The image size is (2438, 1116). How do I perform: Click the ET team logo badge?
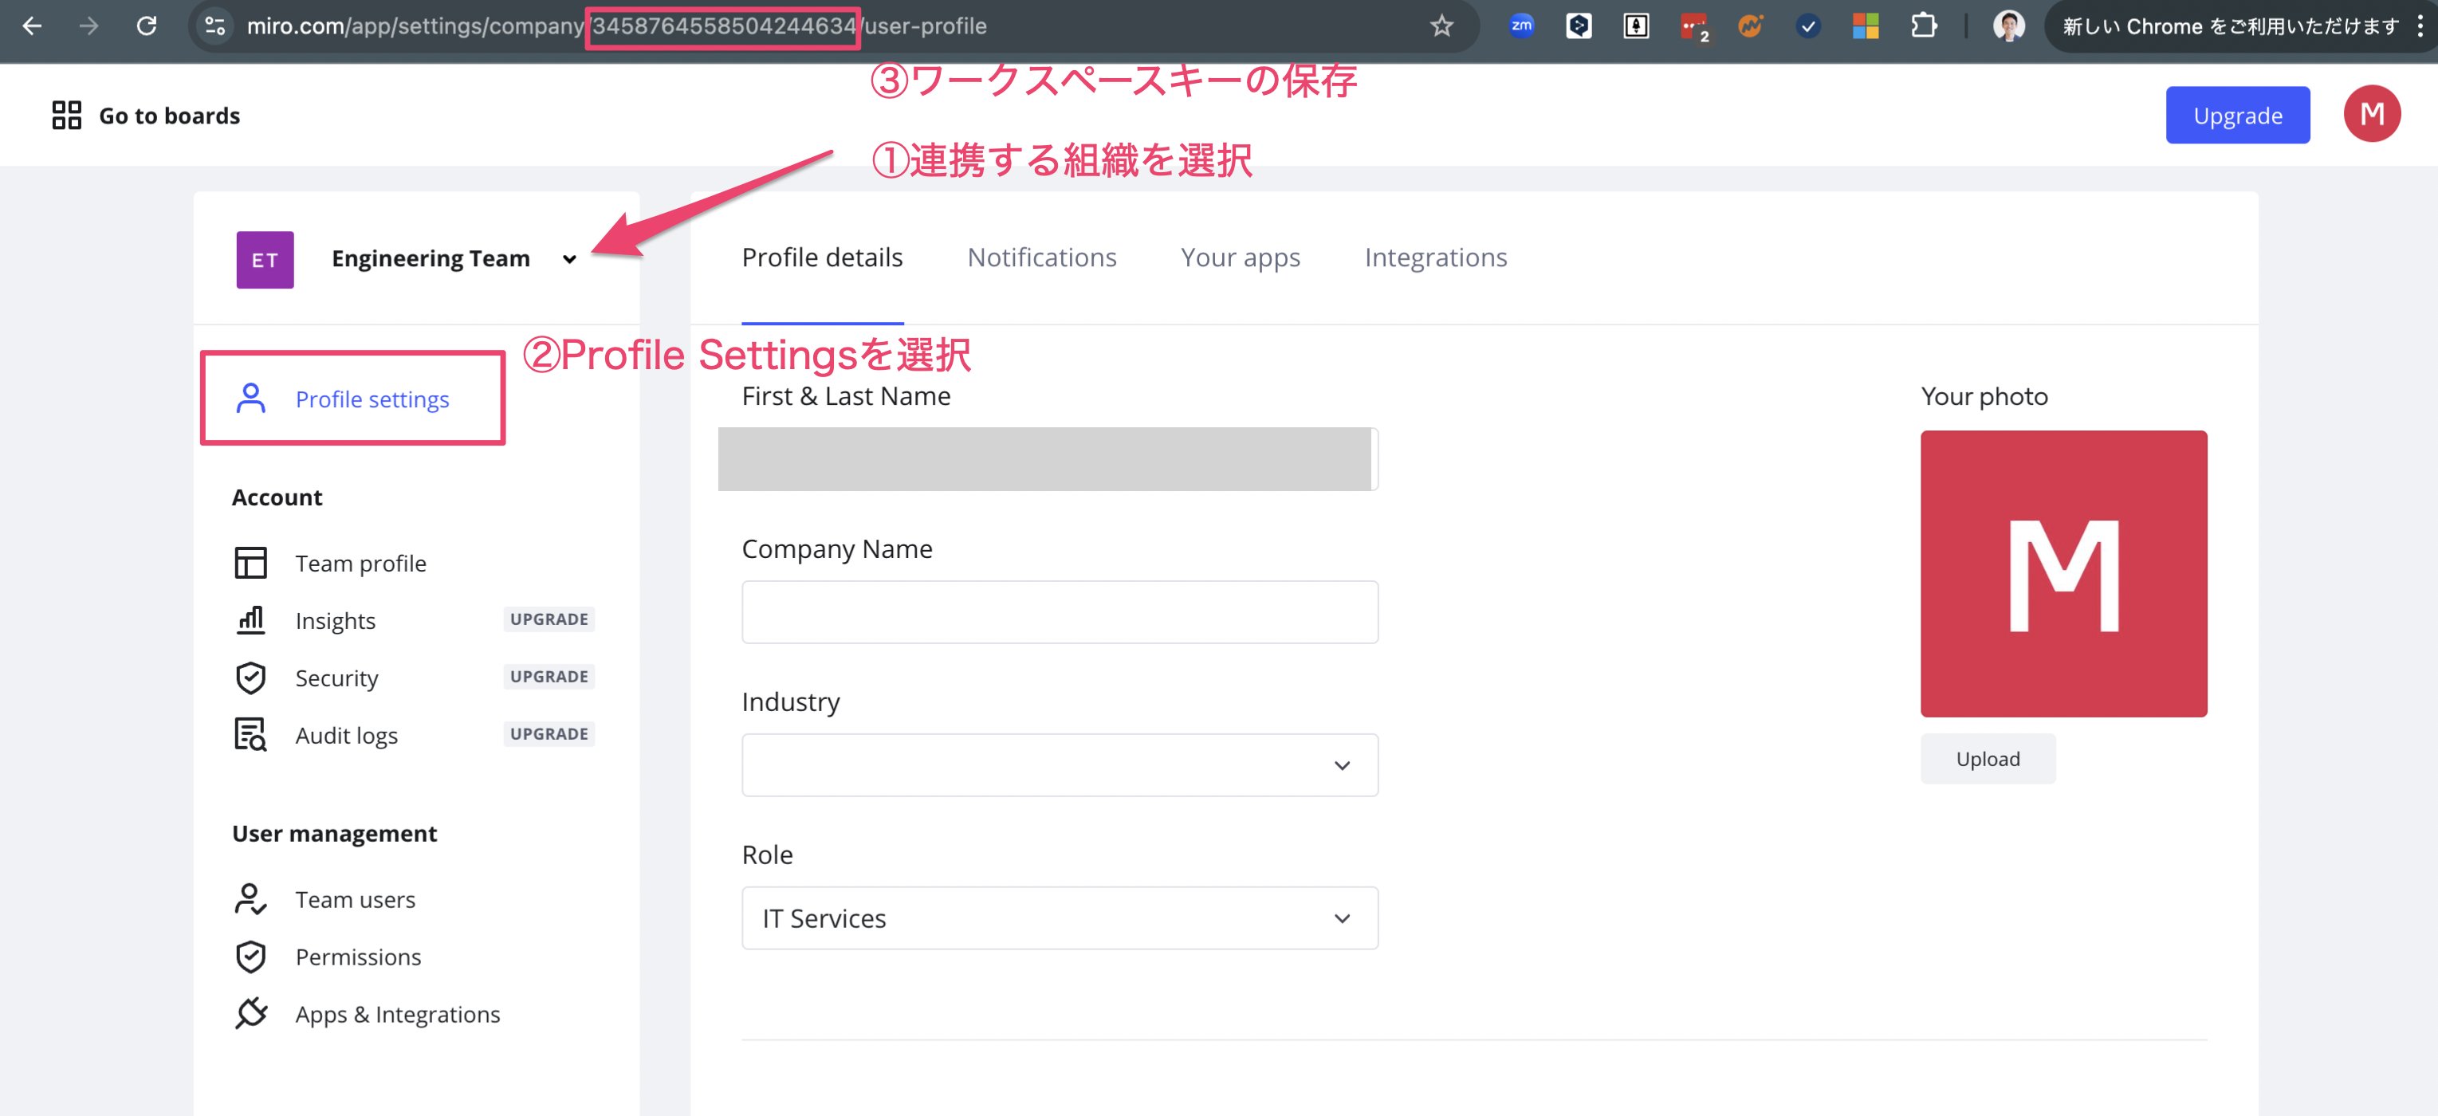(x=265, y=259)
